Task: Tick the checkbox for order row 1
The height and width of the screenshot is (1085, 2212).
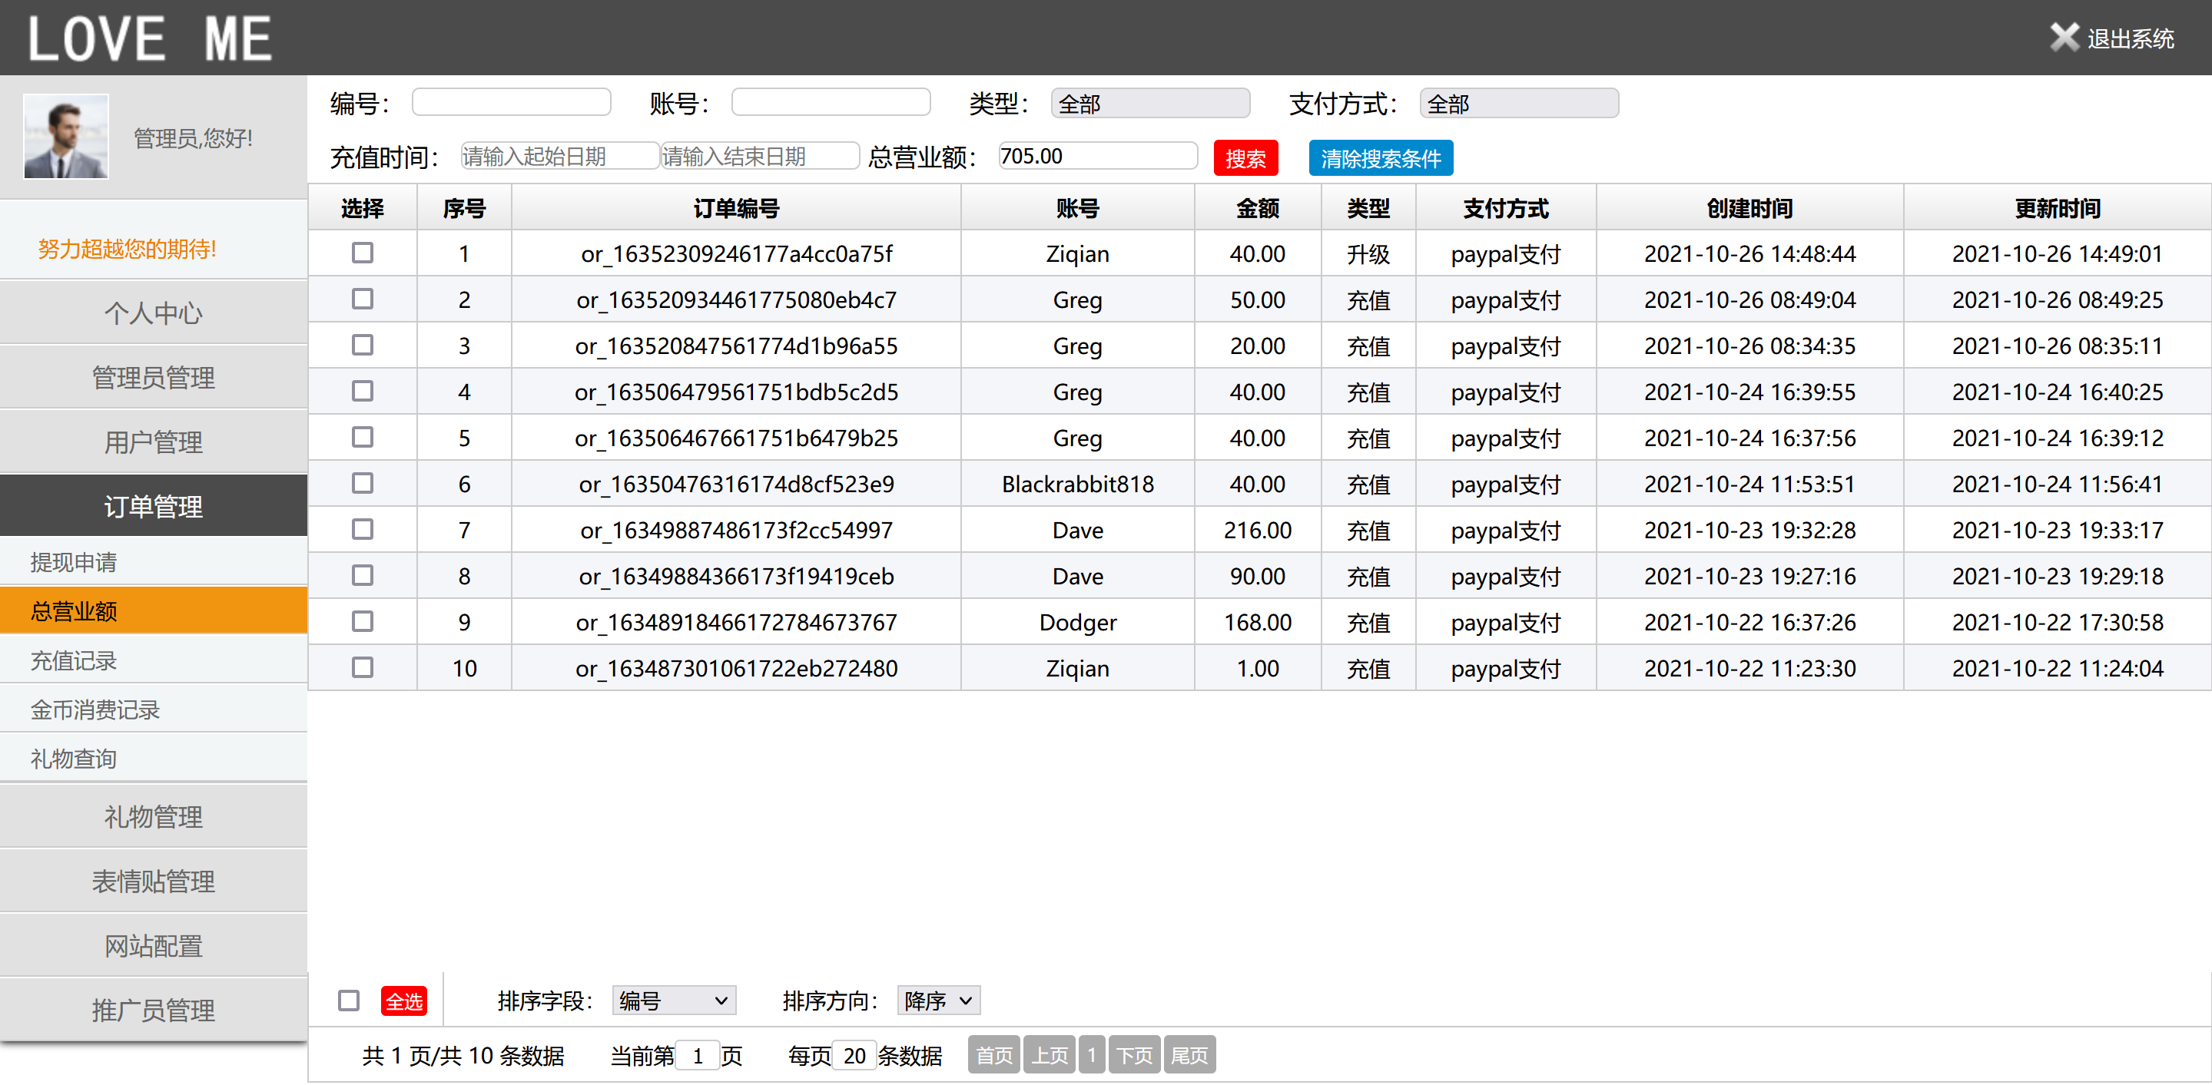Action: (363, 253)
